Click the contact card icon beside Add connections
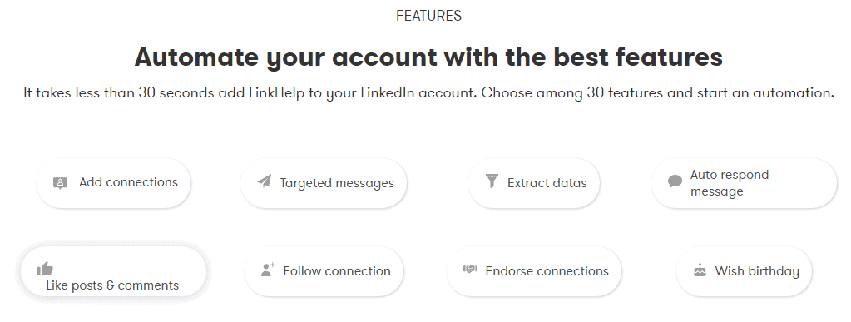This screenshot has width=851, height=322. (60, 183)
